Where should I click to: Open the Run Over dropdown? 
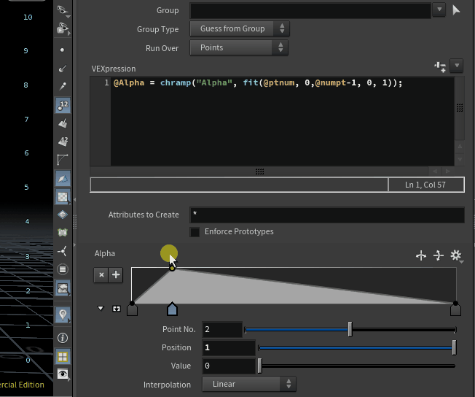click(x=239, y=47)
